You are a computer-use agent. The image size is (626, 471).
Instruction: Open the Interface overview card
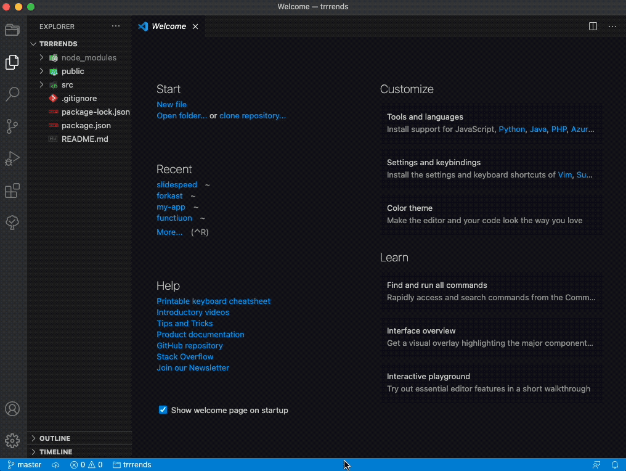(x=492, y=337)
